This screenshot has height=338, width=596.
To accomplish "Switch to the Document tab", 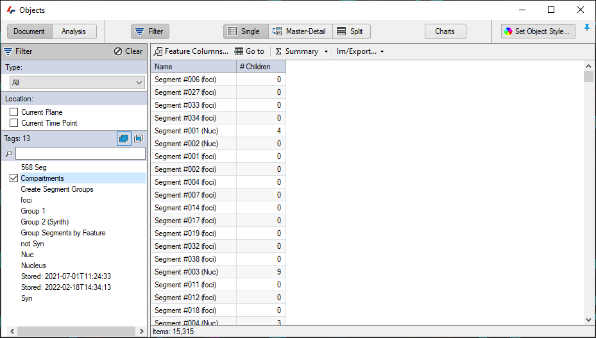I will click(x=30, y=31).
